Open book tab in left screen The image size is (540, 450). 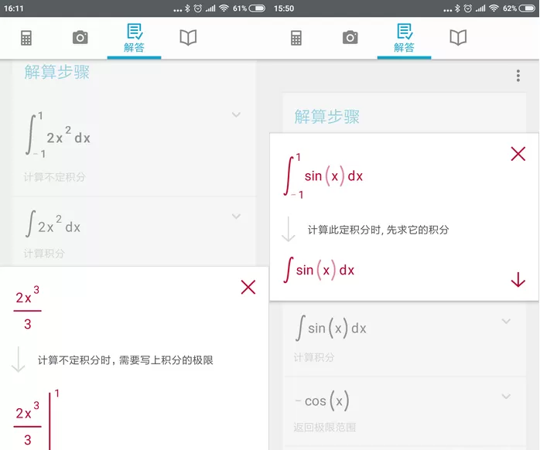click(188, 38)
